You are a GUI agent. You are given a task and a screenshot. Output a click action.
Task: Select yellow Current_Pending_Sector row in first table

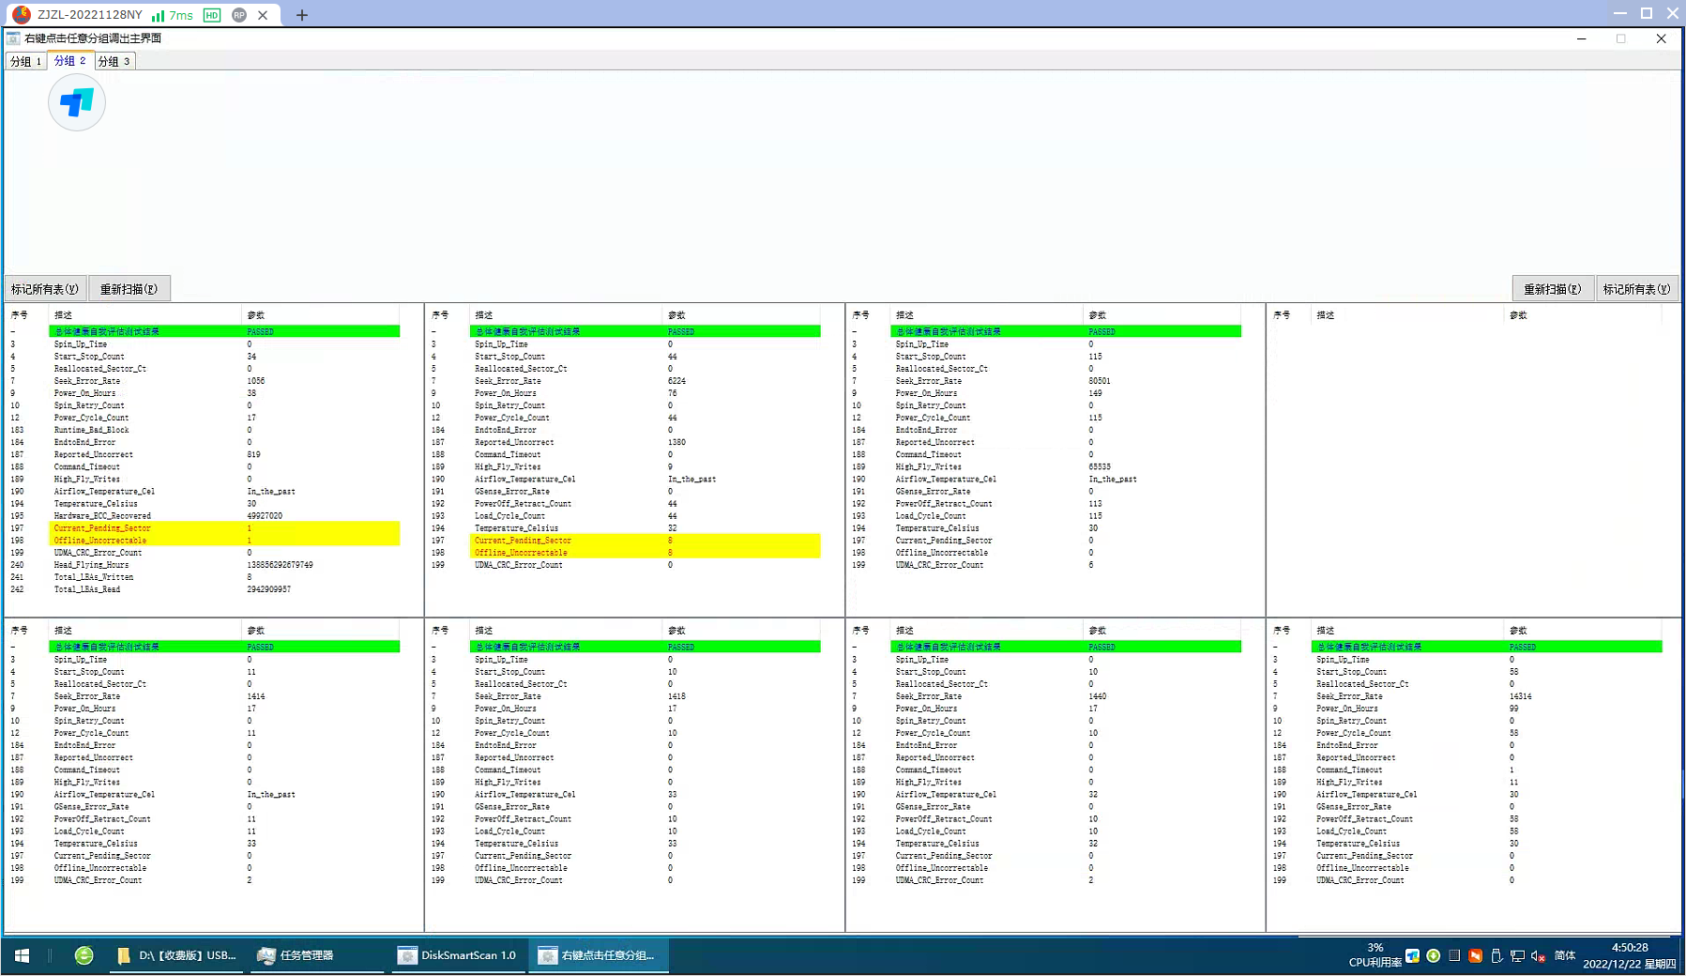pyautogui.click(x=224, y=528)
